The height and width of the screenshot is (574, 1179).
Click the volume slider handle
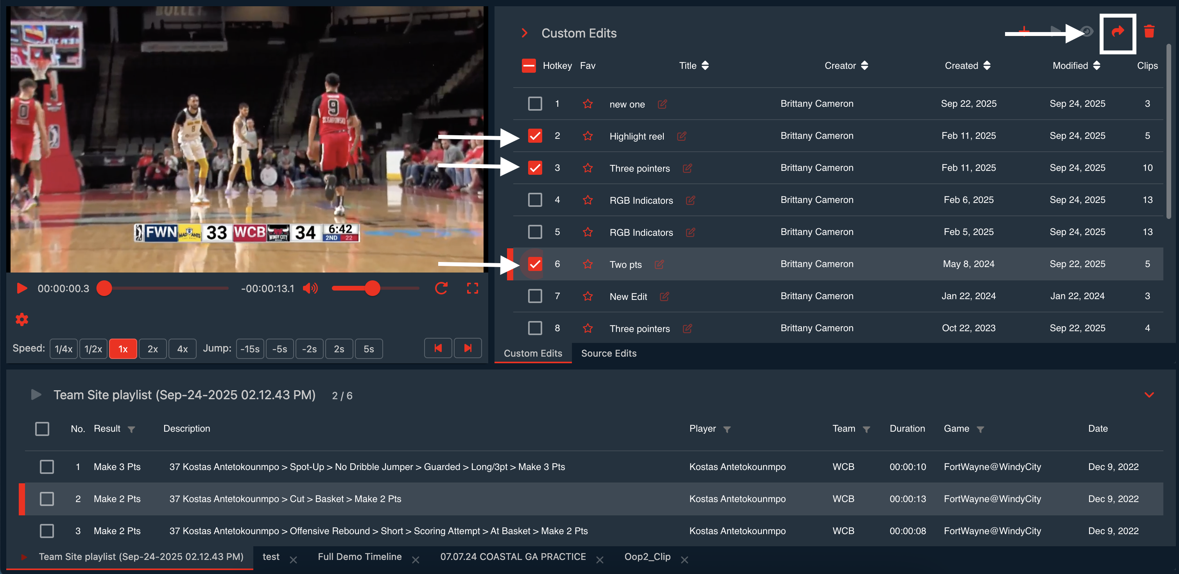(373, 289)
